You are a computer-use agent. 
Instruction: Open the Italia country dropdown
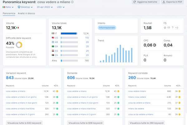(x=8, y=7)
